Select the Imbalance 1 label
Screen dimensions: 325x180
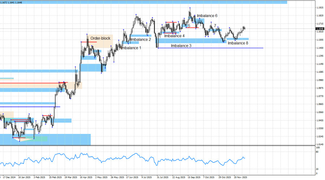pyautogui.click(x=131, y=48)
